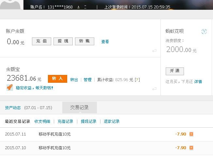Click the 转账 transfer button
Screen dimensions: 213x158
click(x=84, y=41)
